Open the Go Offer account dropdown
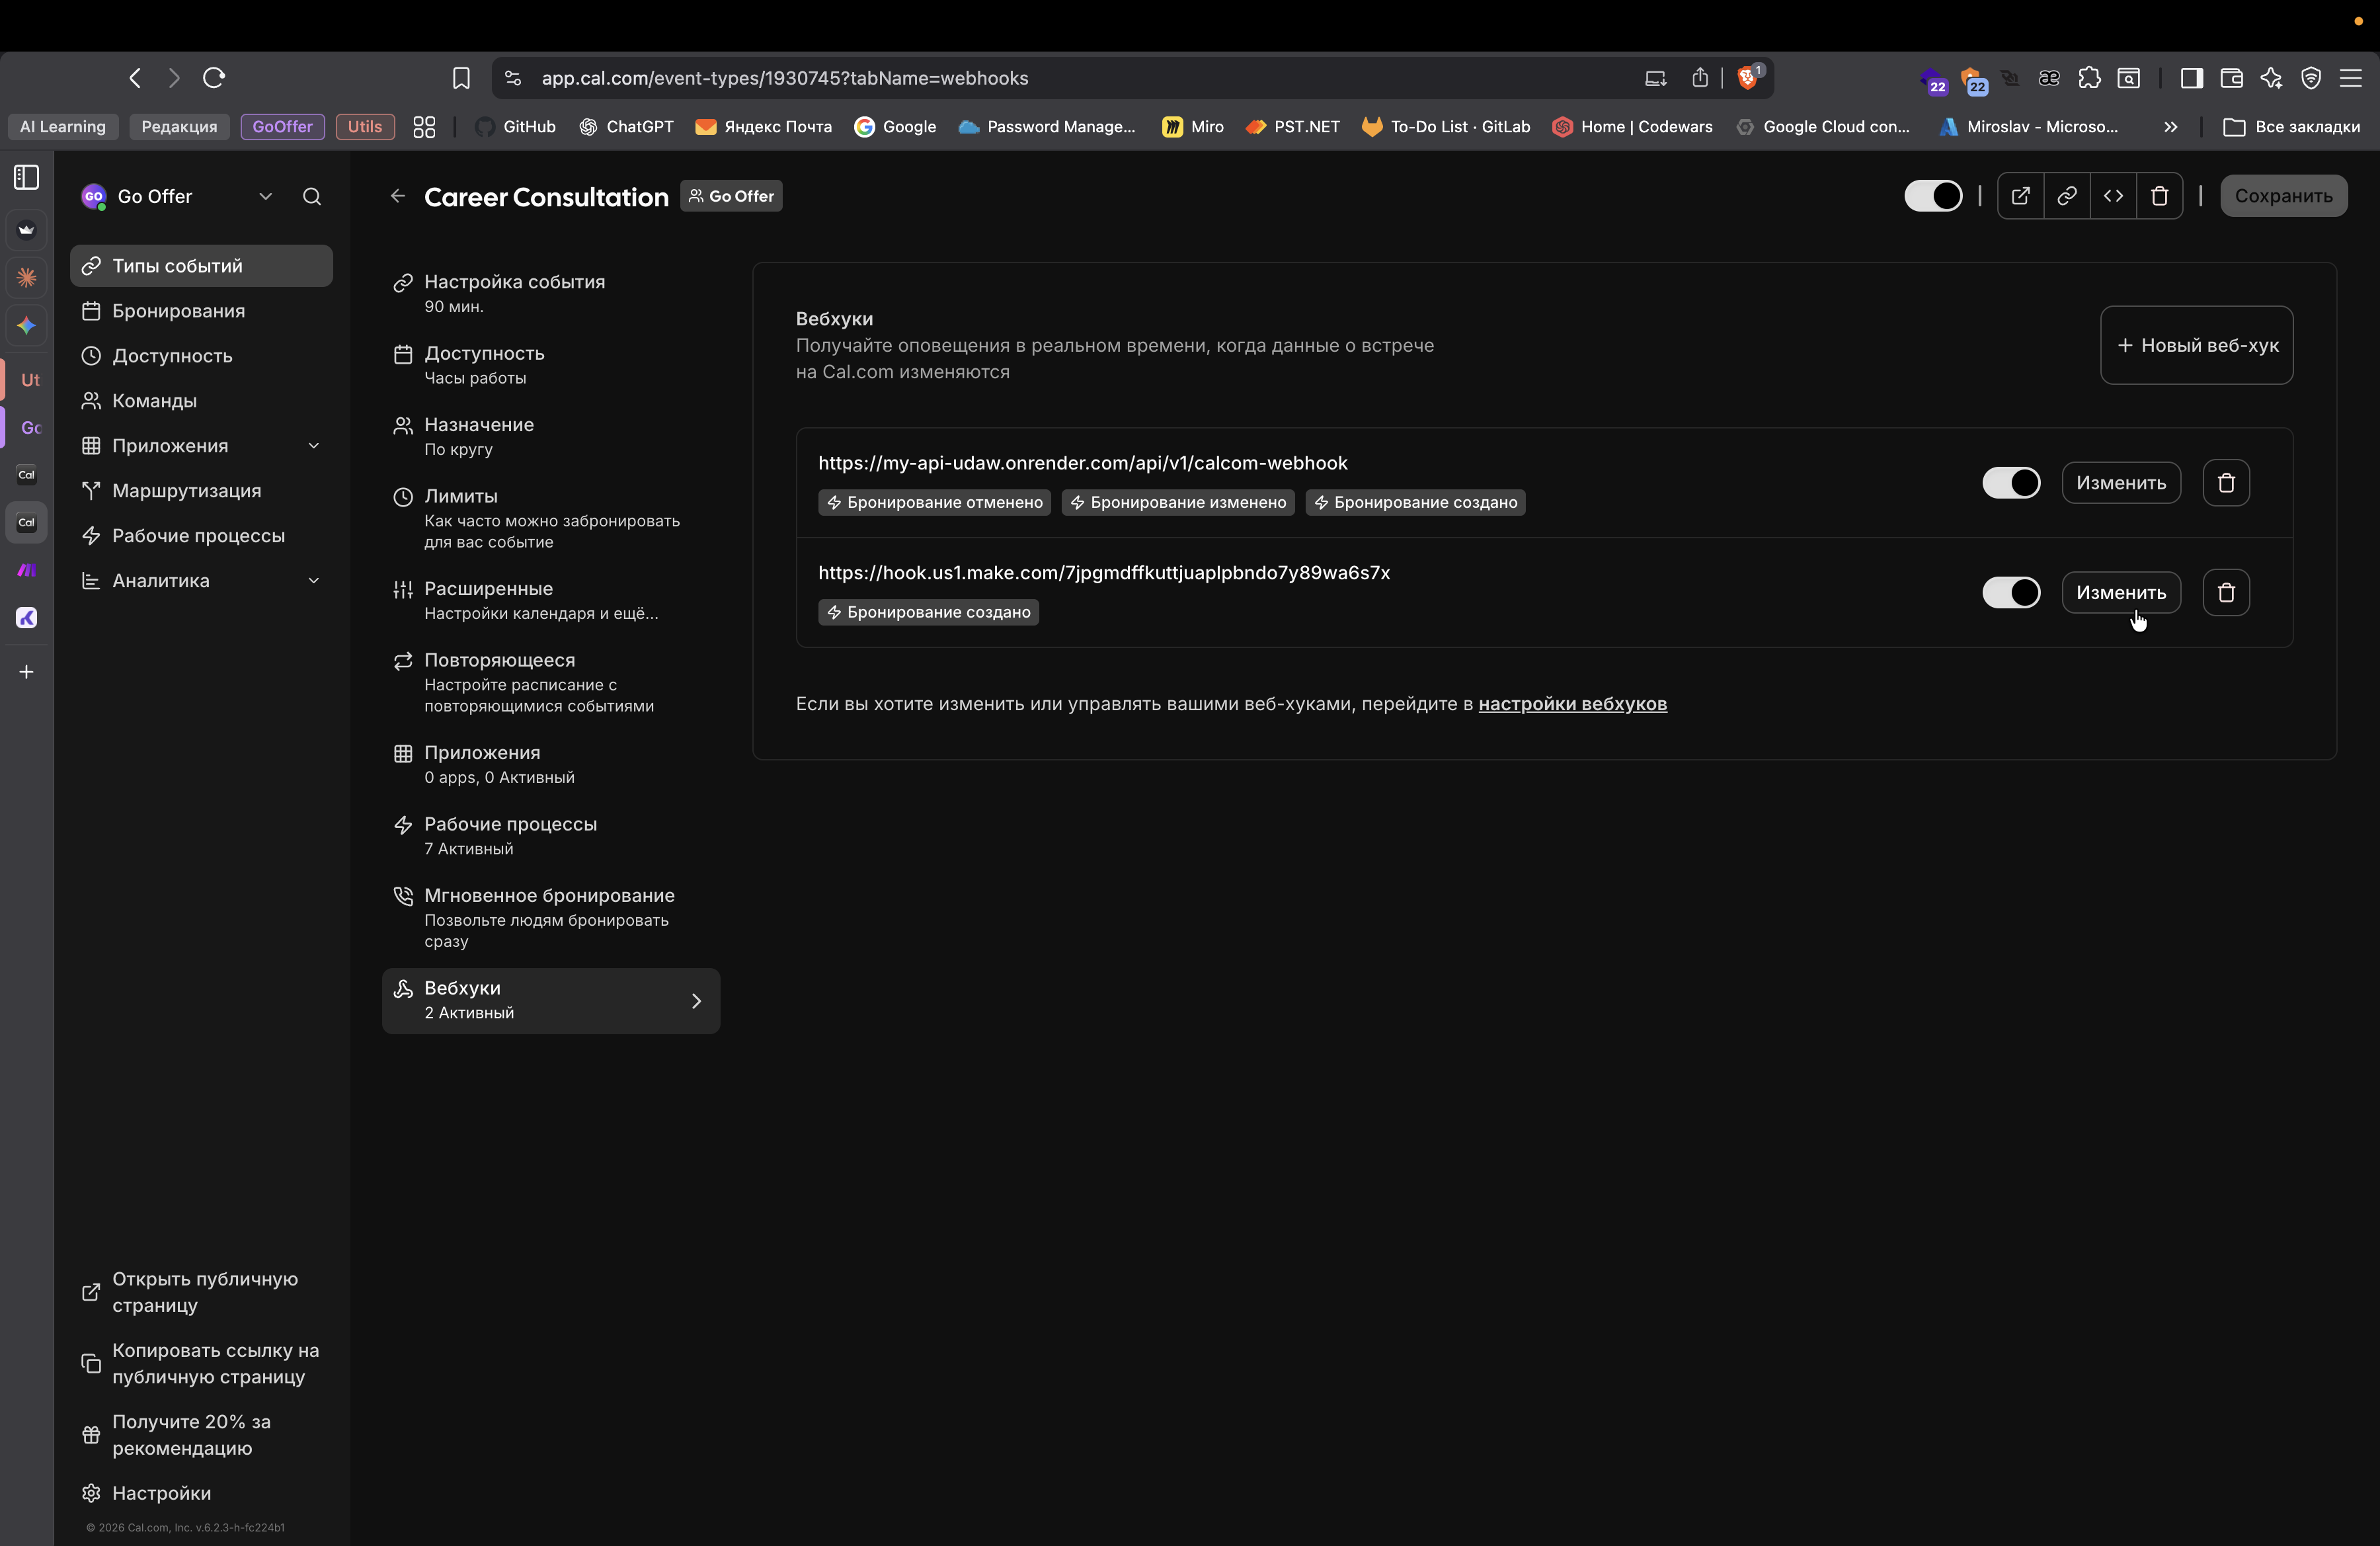The image size is (2380, 1546). 265,197
